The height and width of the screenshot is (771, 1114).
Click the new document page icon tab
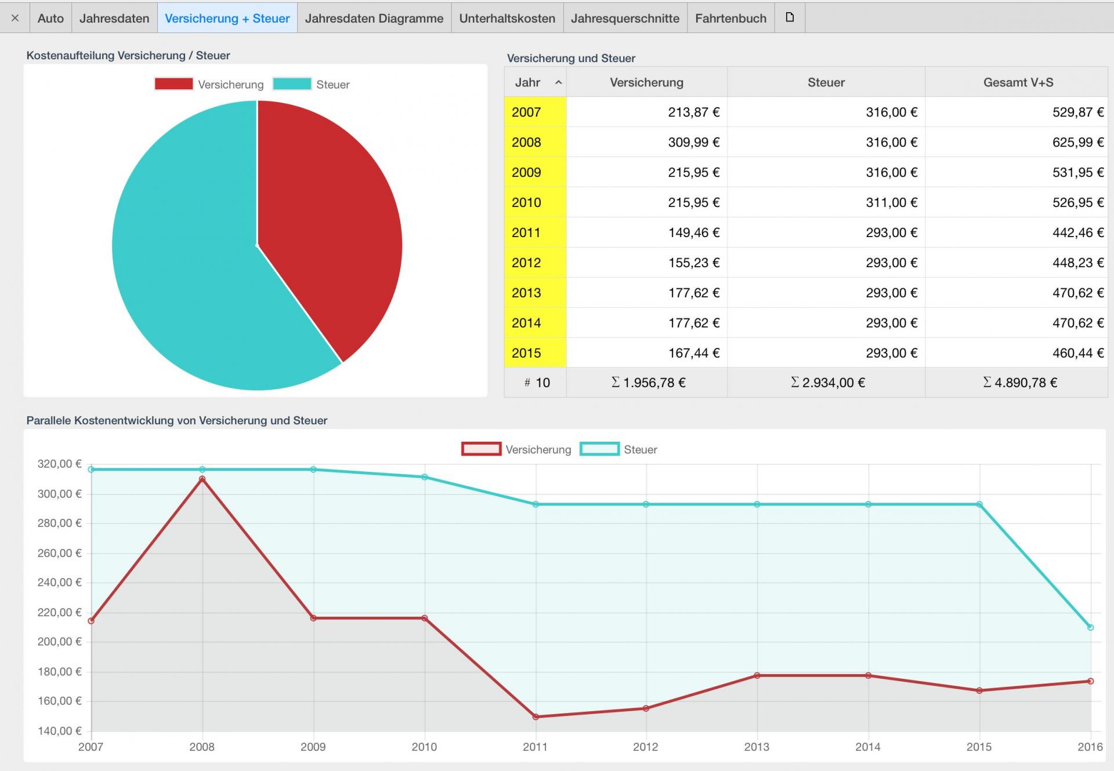pos(790,17)
